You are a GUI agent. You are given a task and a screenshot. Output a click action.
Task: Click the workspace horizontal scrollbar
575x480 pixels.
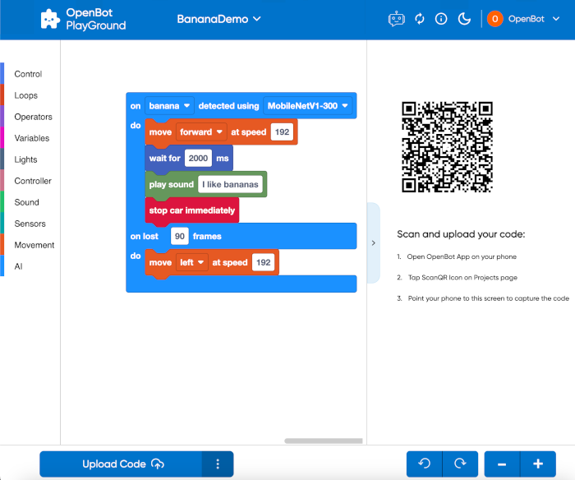pos(324,441)
